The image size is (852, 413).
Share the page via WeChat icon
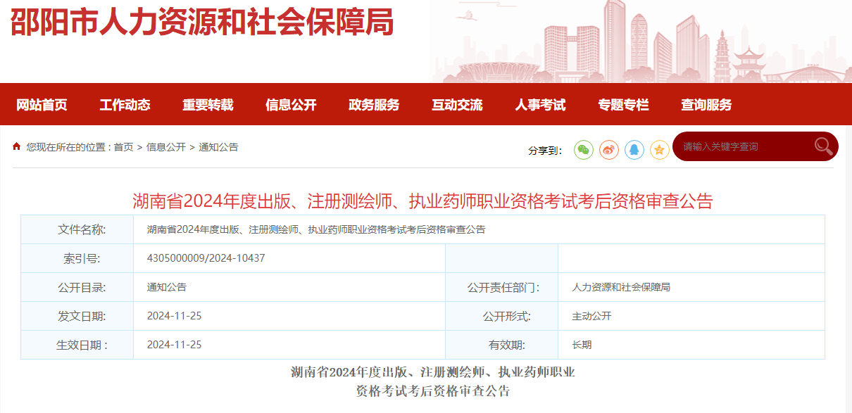point(584,149)
